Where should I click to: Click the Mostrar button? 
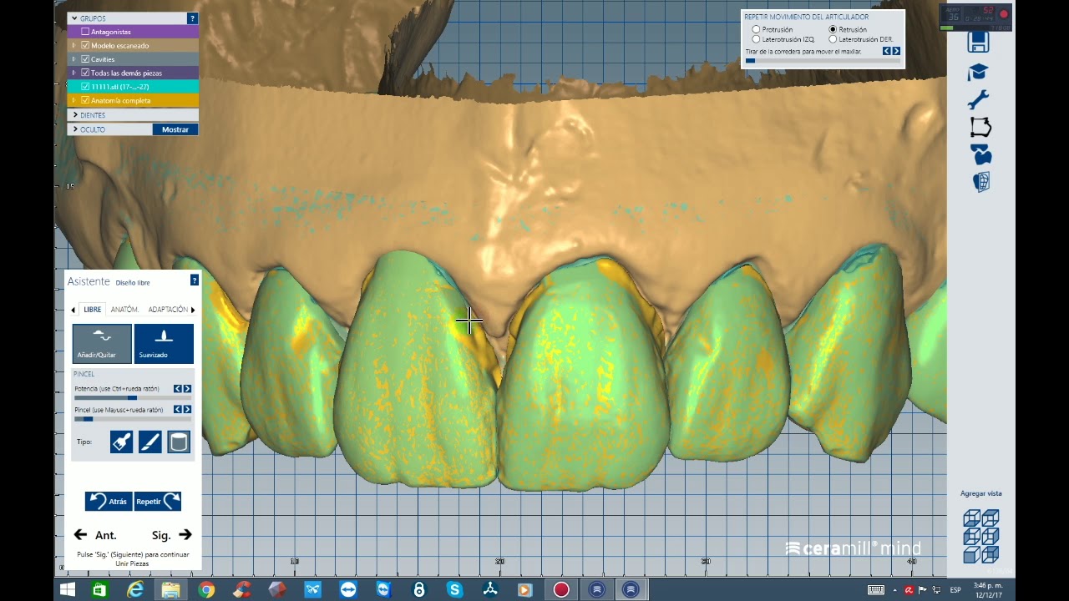(x=175, y=129)
